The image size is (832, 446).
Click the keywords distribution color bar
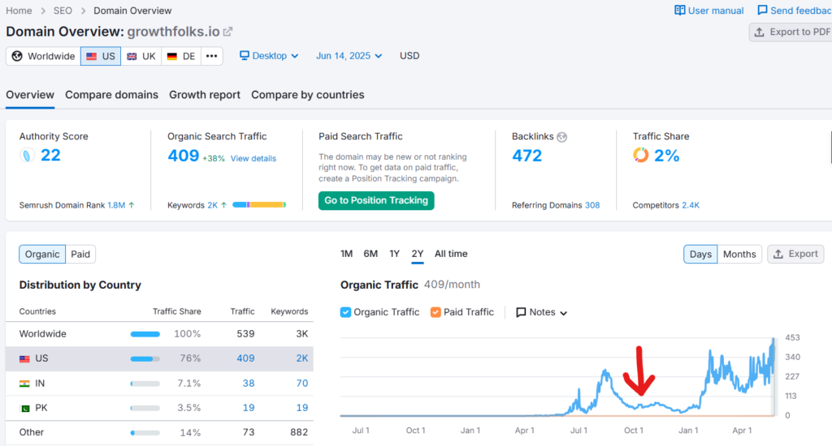(x=259, y=205)
